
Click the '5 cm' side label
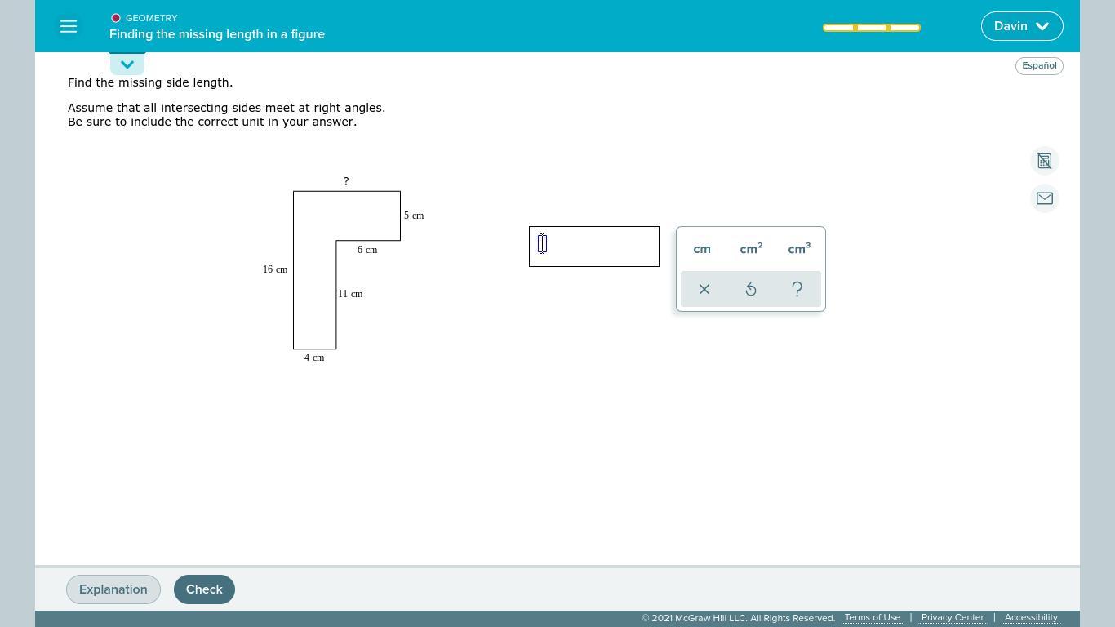point(414,216)
